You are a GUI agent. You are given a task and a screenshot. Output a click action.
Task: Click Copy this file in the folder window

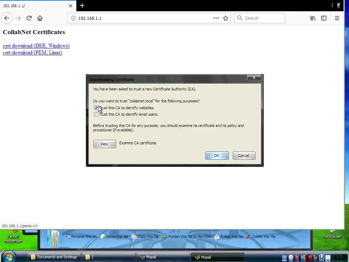[x=145, y=237]
